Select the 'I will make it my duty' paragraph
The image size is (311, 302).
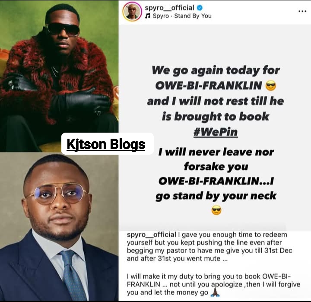pos(213,284)
